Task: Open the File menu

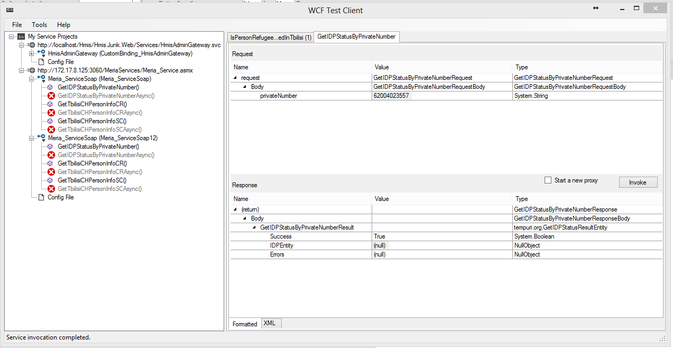Action: click(x=17, y=25)
